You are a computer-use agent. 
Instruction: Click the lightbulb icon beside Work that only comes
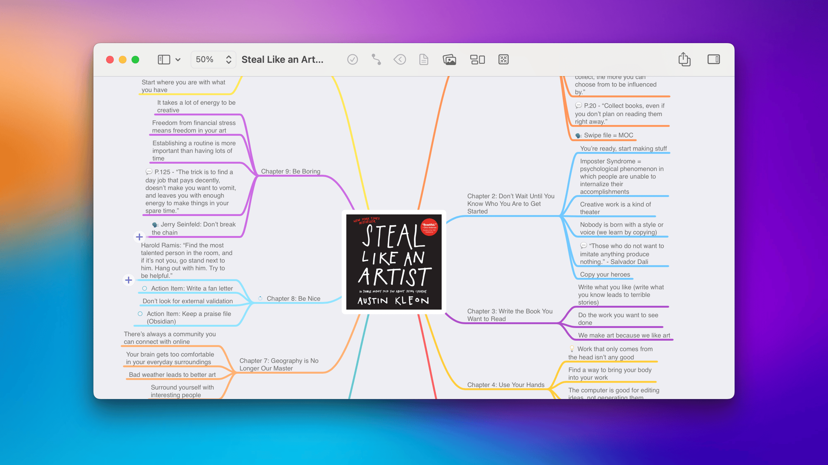tap(572, 349)
